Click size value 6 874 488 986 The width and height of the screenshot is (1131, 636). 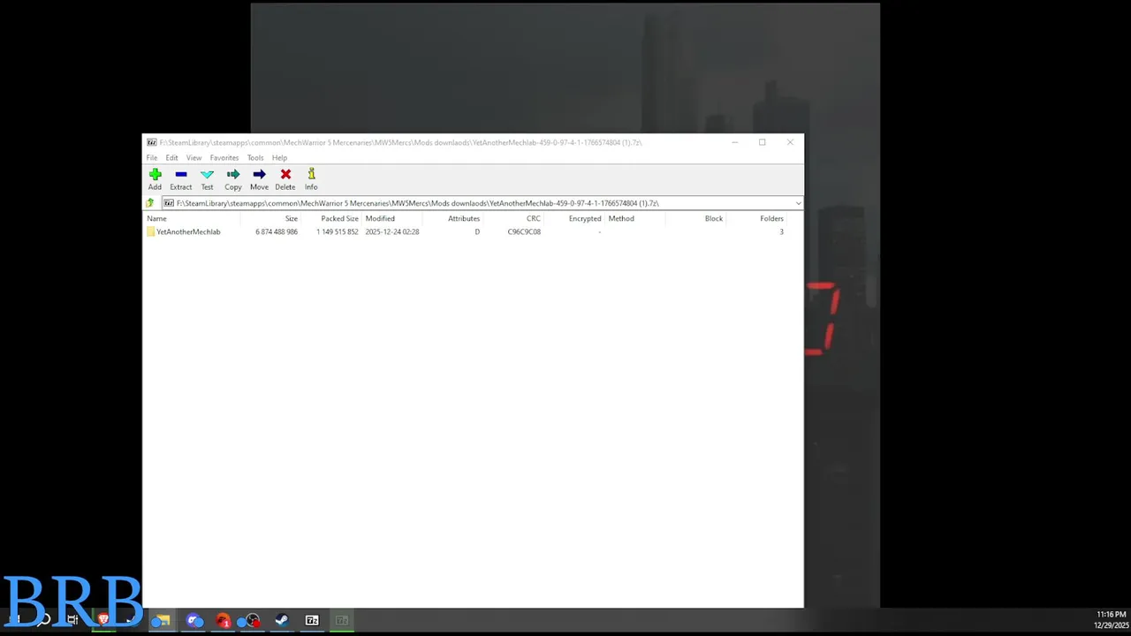click(x=277, y=231)
